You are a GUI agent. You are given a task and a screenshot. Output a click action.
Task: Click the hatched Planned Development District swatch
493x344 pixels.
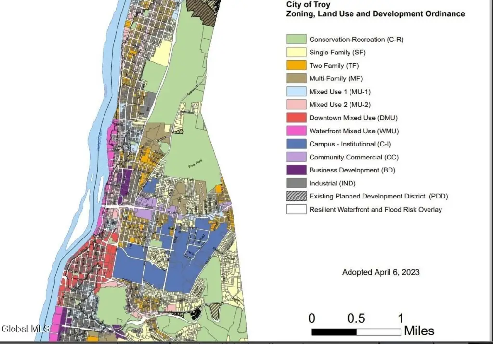click(x=296, y=196)
